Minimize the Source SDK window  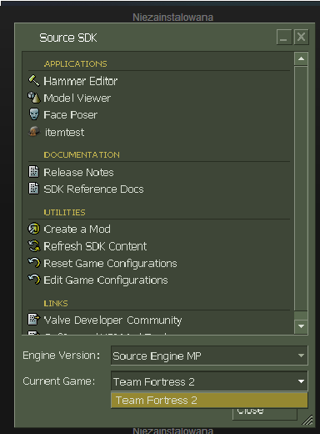(284, 37)
